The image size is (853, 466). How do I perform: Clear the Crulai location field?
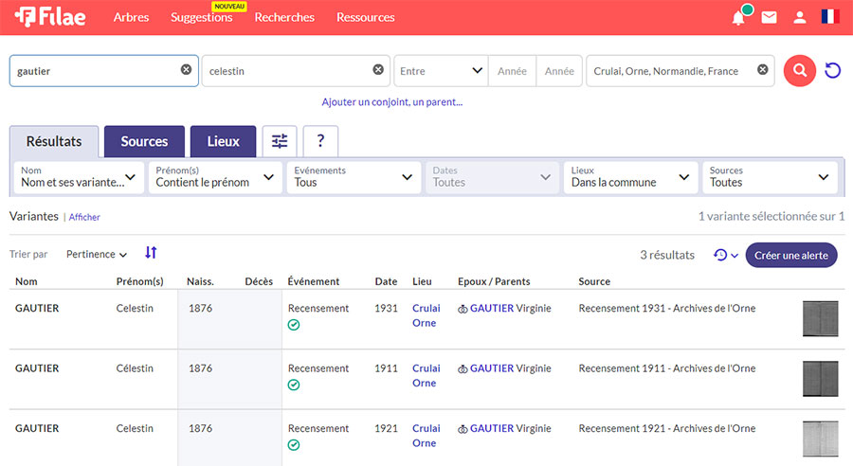762,70
